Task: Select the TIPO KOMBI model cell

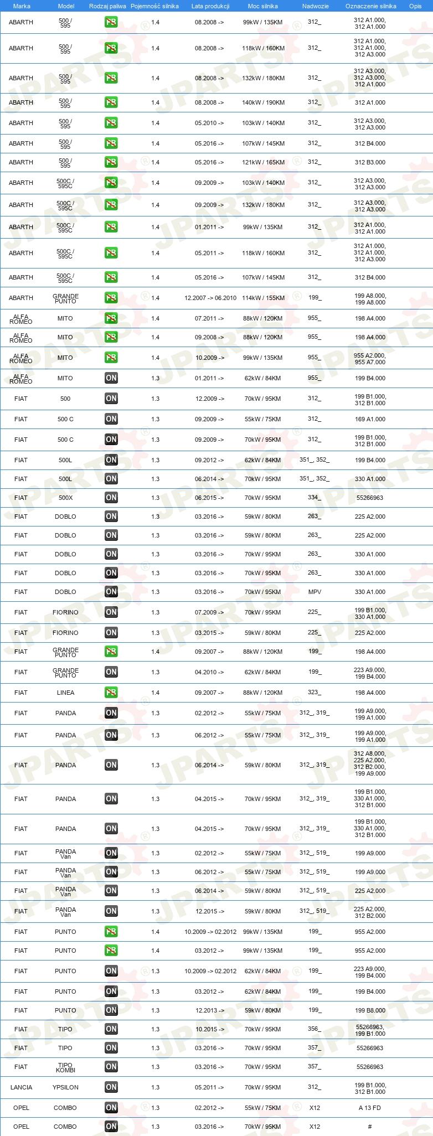Action: [x=65, y=1067]
